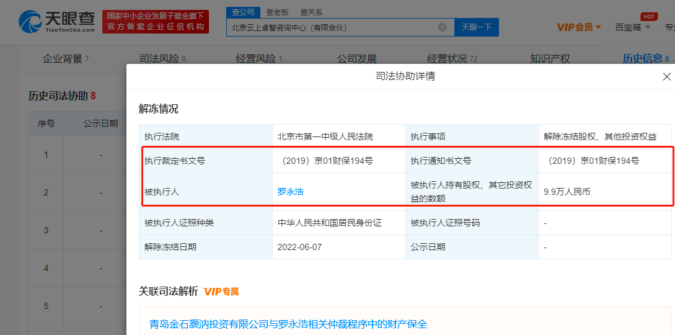This screenshot has height=335, width=675.
Task: Open the 经营状况 tab
Action: 451,59
